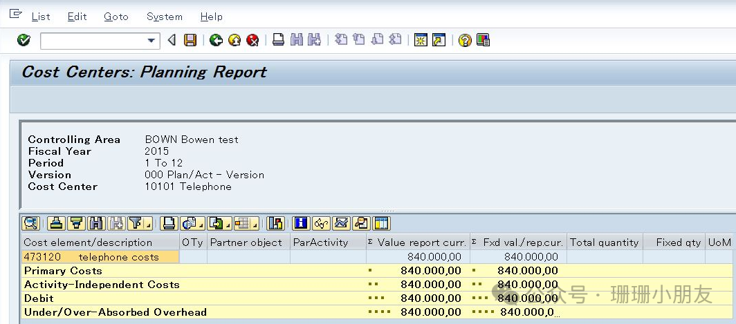
Task: Click the Value report curr. column header
Action: (421, 242)
